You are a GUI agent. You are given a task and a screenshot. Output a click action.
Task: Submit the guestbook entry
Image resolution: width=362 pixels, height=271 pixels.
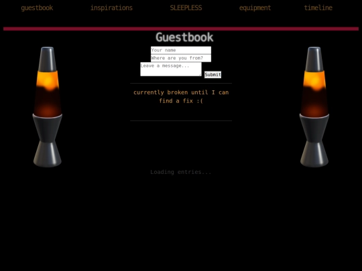tap(213, 74)
